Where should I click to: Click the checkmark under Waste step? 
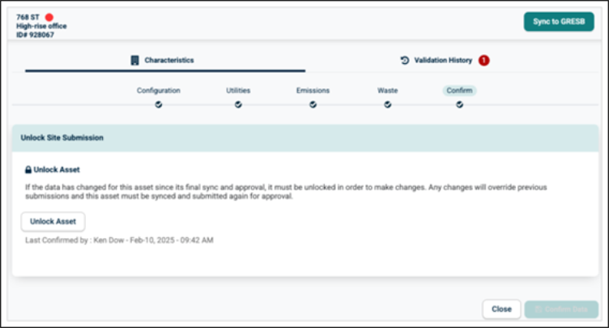387,104
